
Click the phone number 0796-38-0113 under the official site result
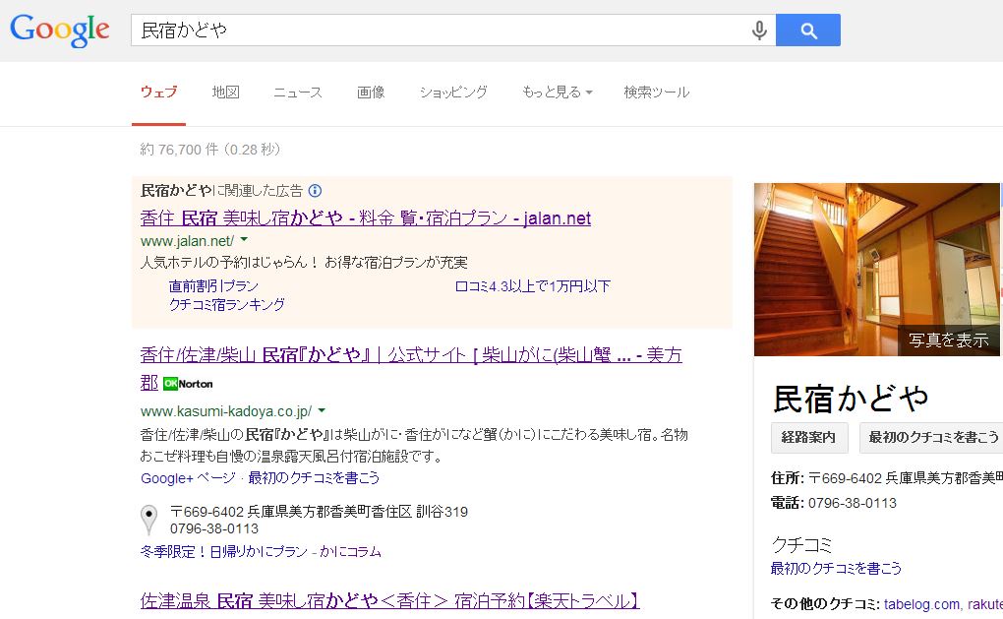(214, 528)
